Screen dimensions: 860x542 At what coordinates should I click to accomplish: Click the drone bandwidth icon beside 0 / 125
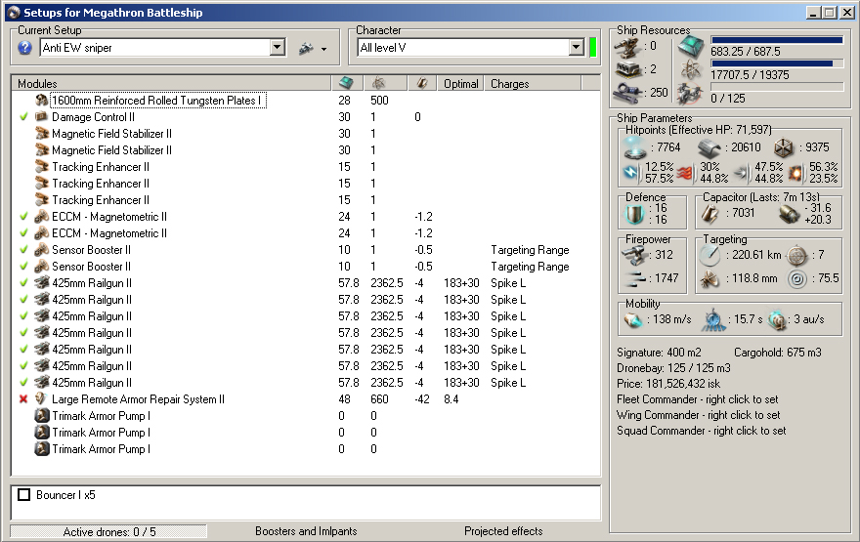tap(690, 94)
